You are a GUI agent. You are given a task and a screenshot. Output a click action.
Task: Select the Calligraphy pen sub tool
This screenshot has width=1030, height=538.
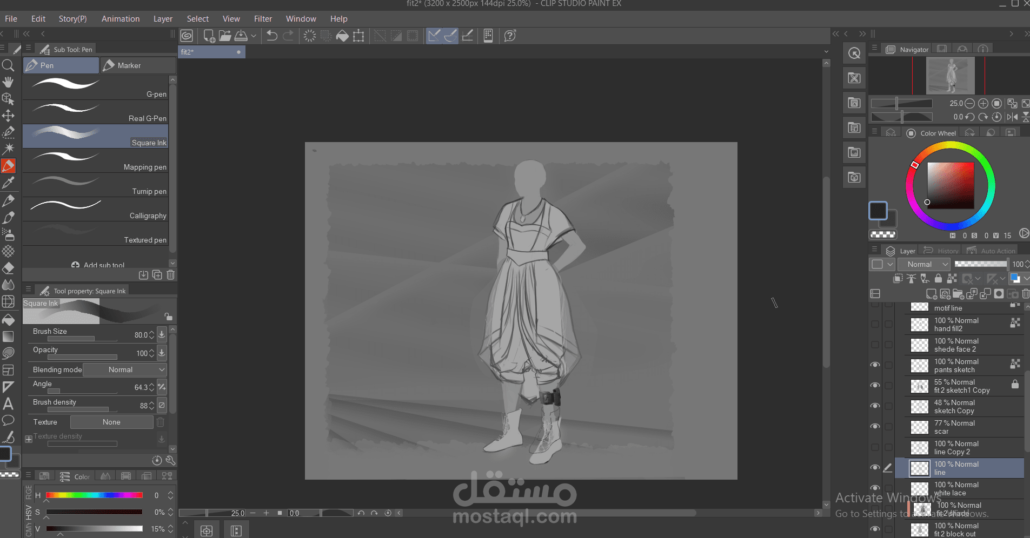(96, 209)
